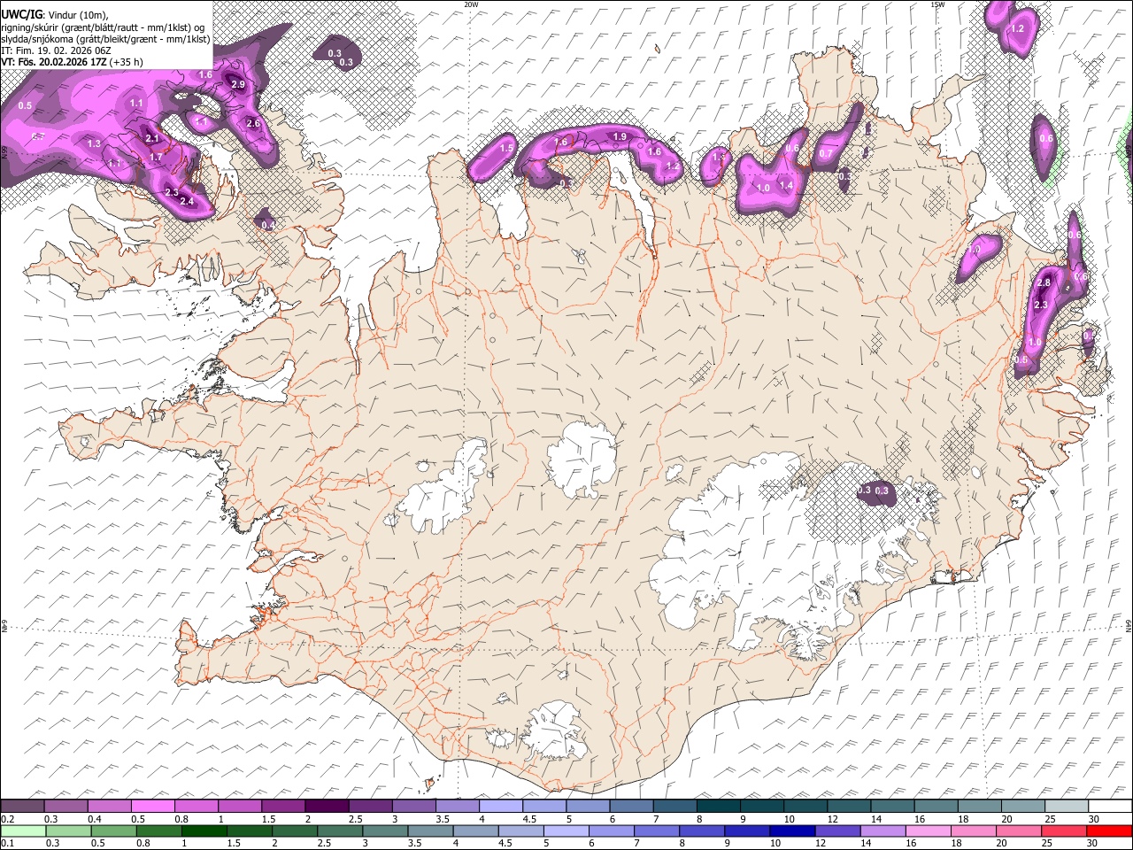Pick the deep navy blue 10 swatch on lower scale
The height and width of the screenshot is (850, 1133).
(793, 831)
